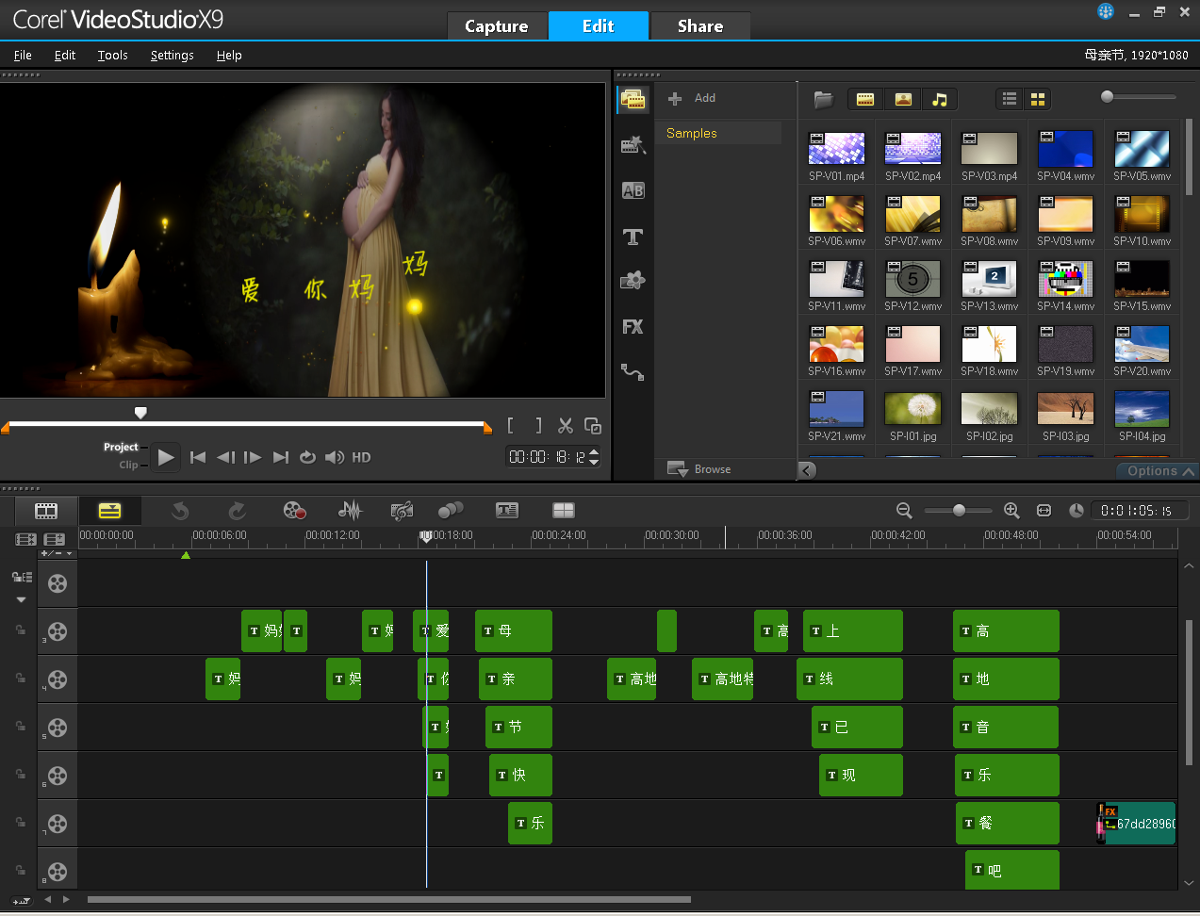1200x916 pixels.
Task: Click Add to create a library folder
Action: (692, 98)
